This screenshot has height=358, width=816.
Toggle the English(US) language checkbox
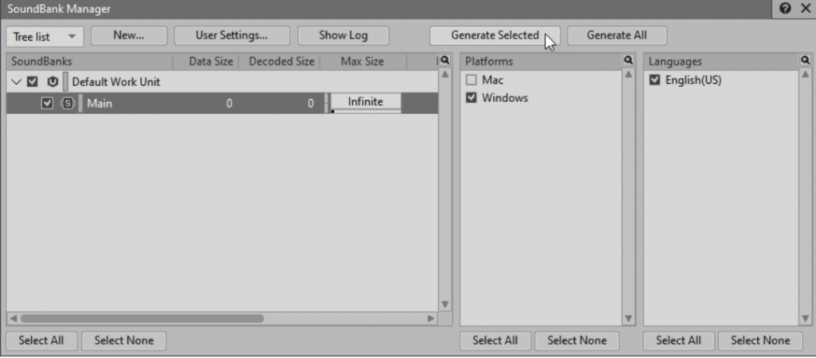pos(655,81)
